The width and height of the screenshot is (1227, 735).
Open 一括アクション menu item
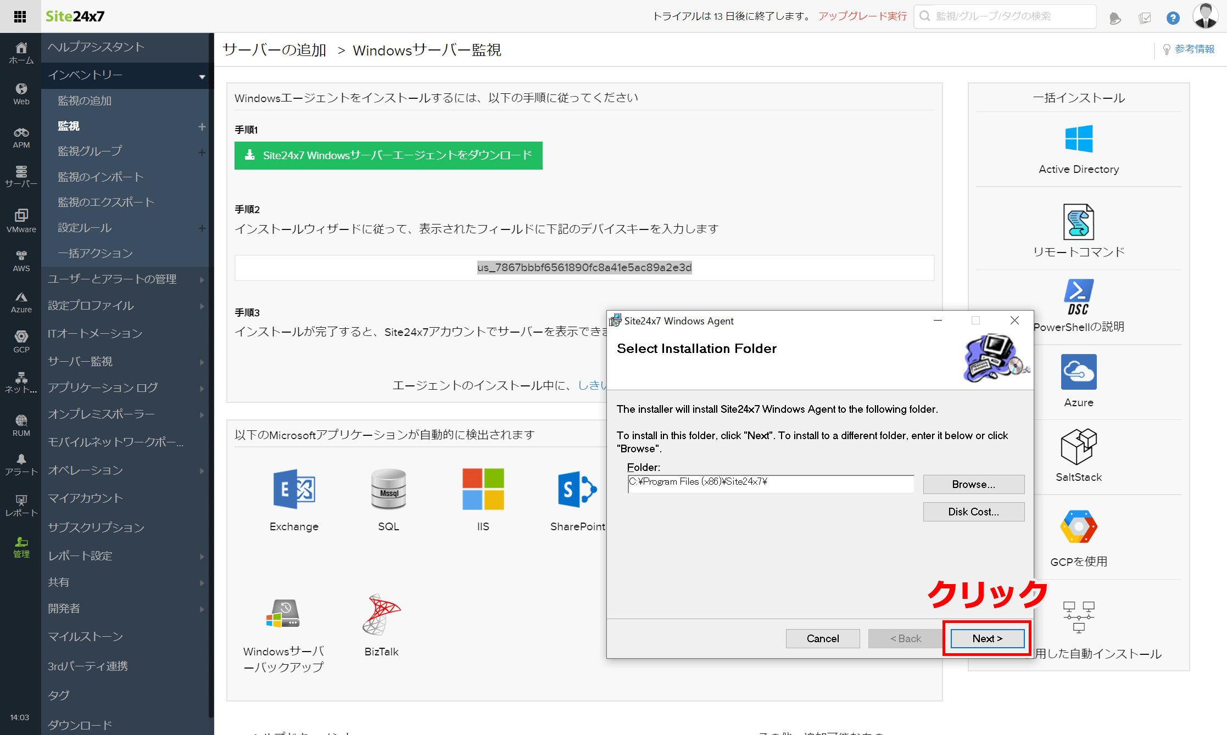coord(96,253)
